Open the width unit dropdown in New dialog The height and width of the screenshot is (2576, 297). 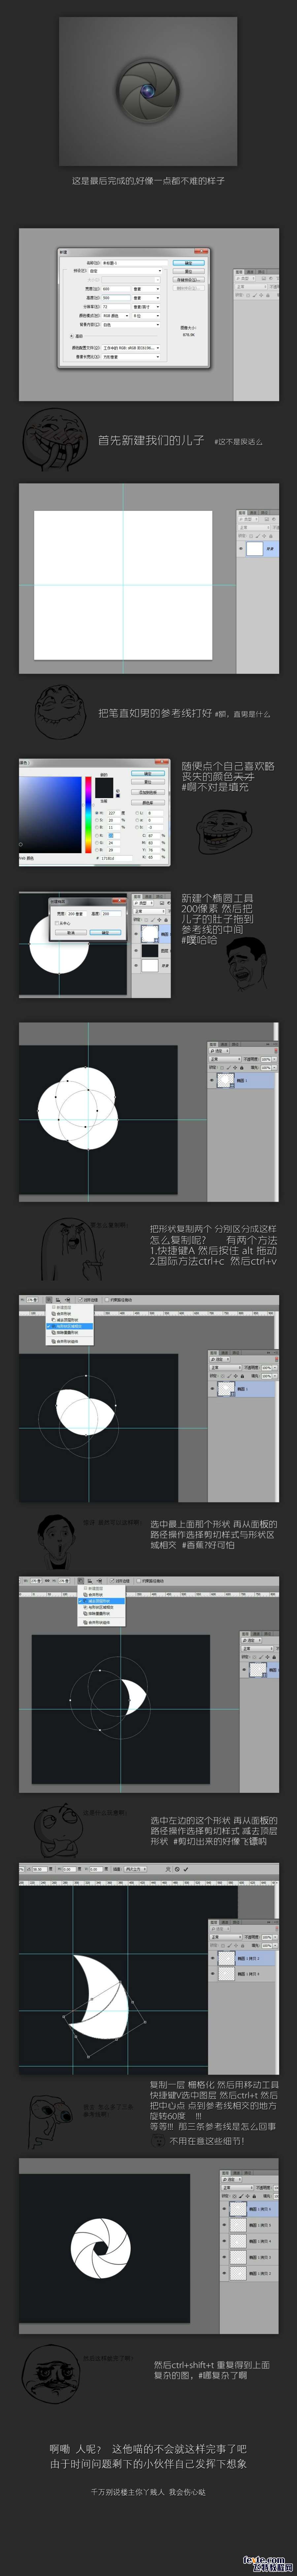tap(147, 289)
